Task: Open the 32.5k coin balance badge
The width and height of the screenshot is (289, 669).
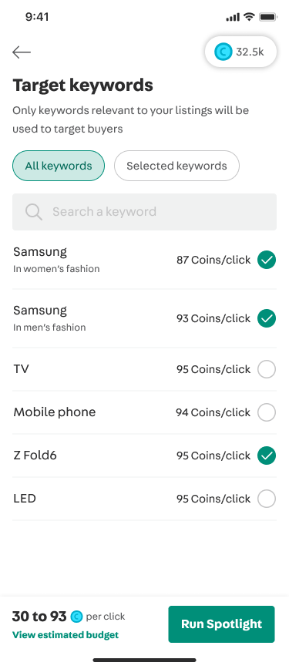Action: 240,52
